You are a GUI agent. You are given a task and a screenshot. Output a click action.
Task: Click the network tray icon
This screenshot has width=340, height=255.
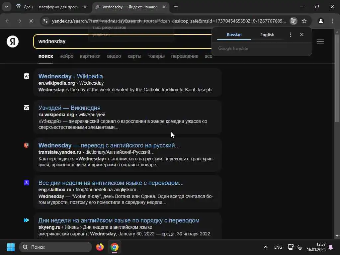[291, 247]
